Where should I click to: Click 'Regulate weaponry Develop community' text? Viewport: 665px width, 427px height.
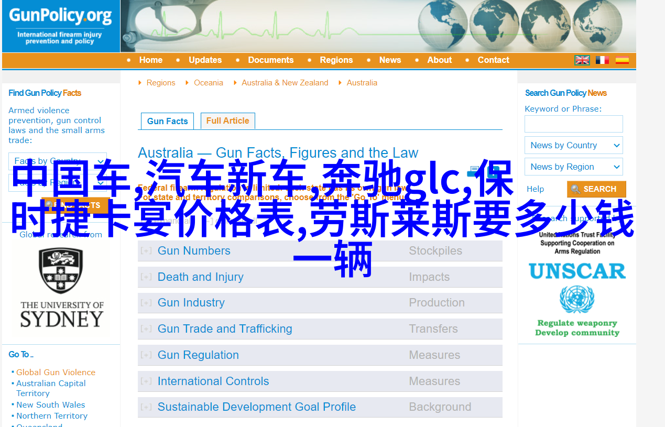(x=577, y=328)
